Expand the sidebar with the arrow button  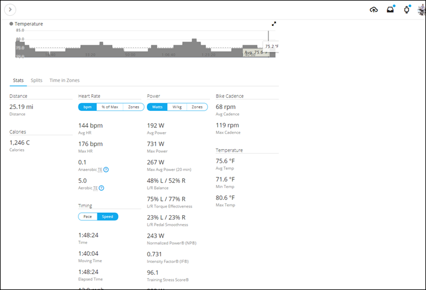click(11, 9)
